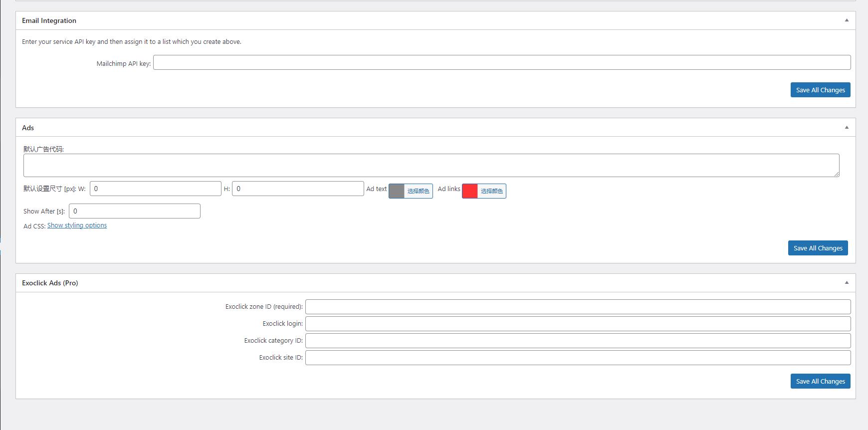Save All Changes in Email Integration section

coord(820,90)
